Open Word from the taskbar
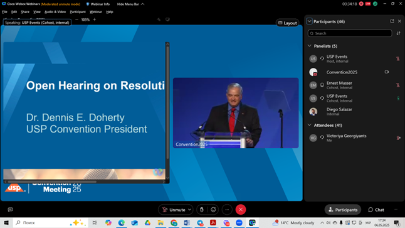 coord(187,222)
